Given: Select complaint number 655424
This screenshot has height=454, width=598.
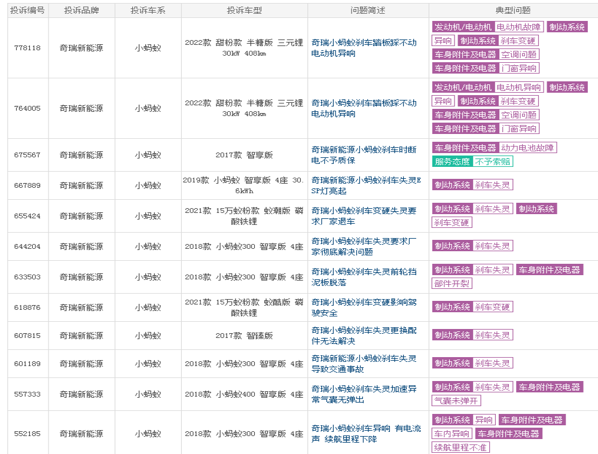Looking at the screenshot, I should 28,216.
